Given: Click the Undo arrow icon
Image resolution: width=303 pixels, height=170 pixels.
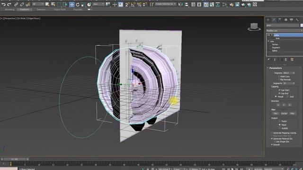Looking at the screenshot, I should (3, 4).
